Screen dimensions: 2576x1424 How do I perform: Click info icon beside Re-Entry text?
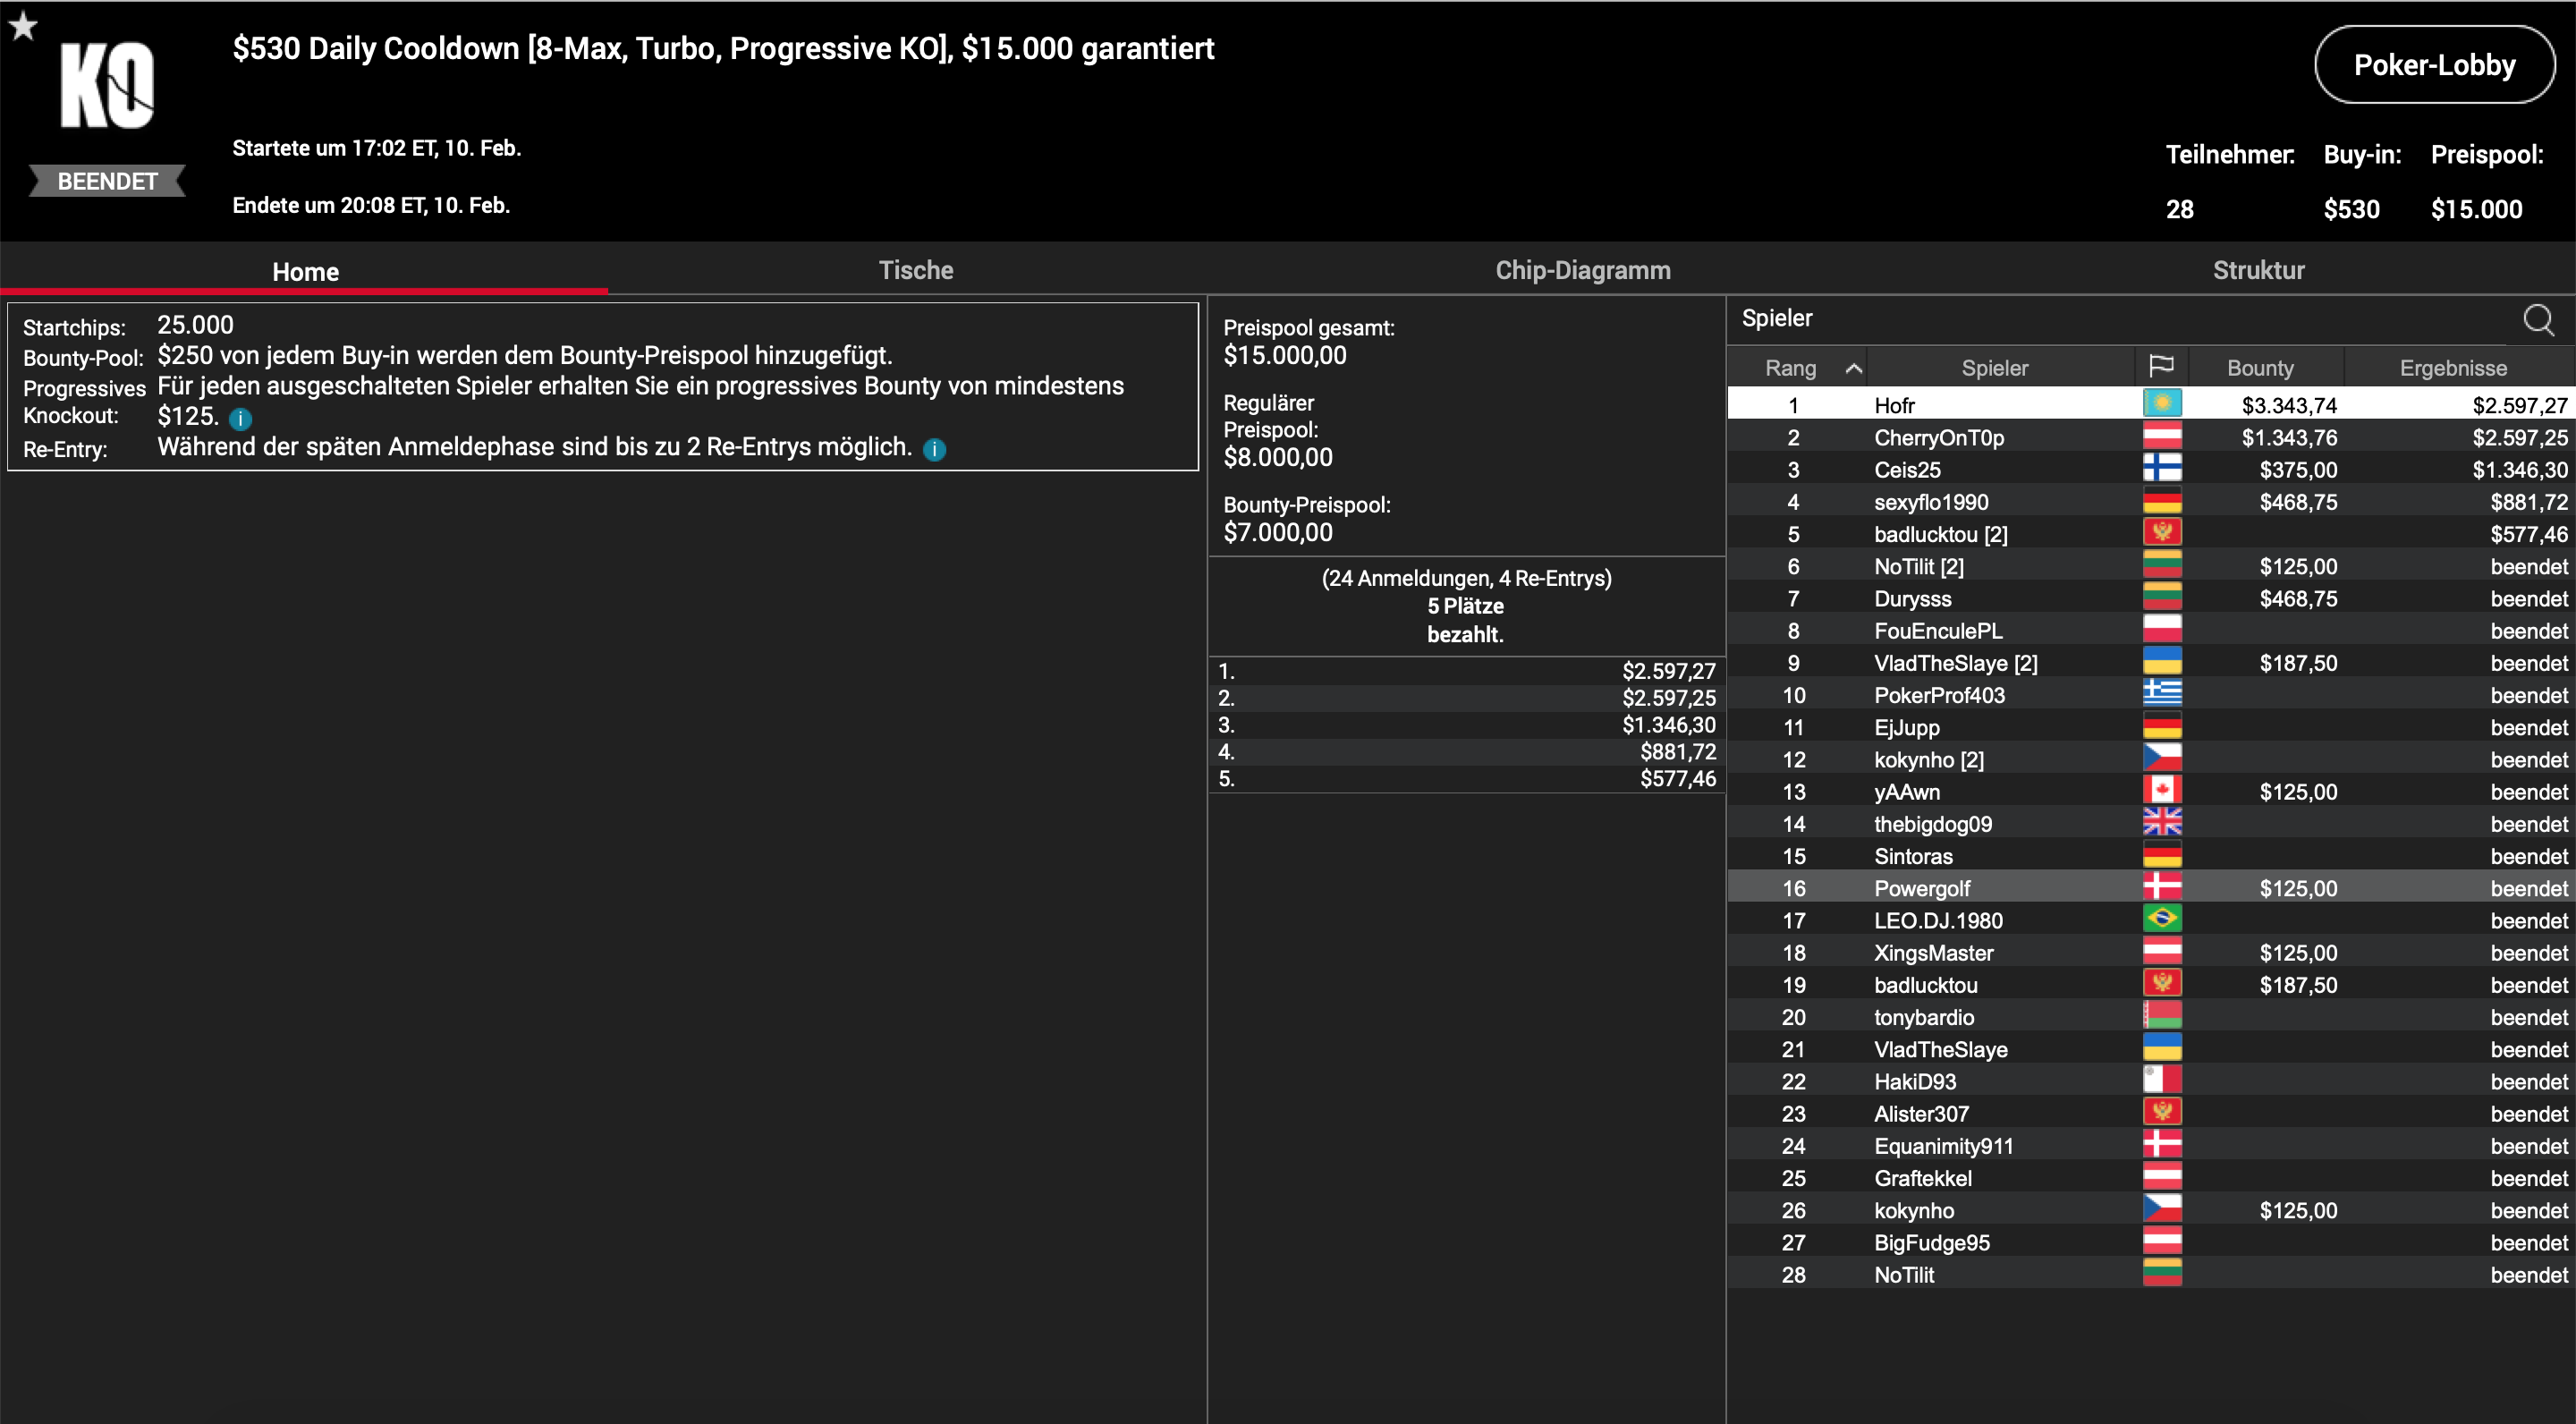(x=934, y=450)
